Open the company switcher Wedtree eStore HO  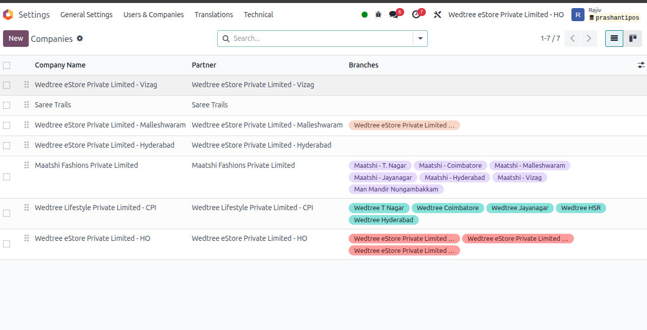point(506,15)
